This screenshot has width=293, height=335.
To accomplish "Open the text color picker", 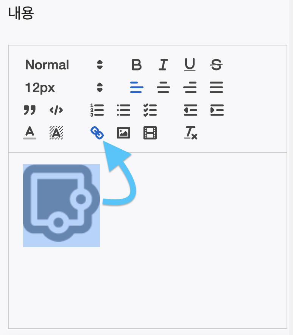I will tap(30, 133).
